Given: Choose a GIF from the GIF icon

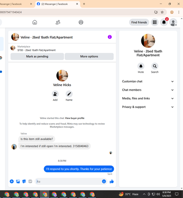Looking at the screenshot, I should pos(30,181).
